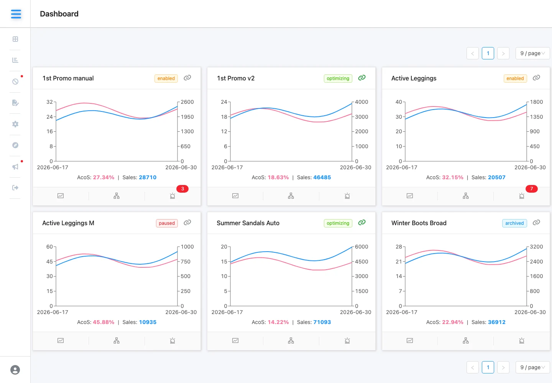Click green link icon on Summer Sandals Auto
This screenshot has width=552, height=383.
coord(362,223)
